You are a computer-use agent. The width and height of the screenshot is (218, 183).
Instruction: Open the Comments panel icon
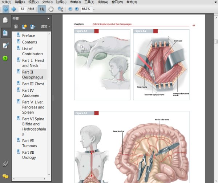pos(5,176)
